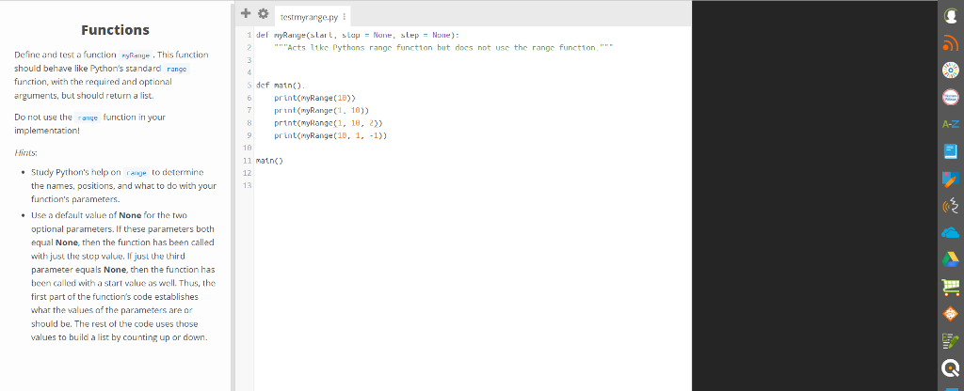The image size is (964, 391).
Task: Open the Google Drive sidebar icon
Action: [951, 259]
